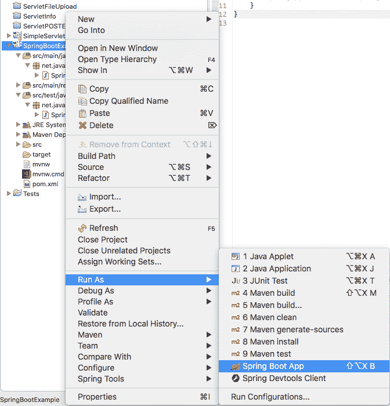Open the Compare With submenu
390x406 pixels.
point(142,357)
